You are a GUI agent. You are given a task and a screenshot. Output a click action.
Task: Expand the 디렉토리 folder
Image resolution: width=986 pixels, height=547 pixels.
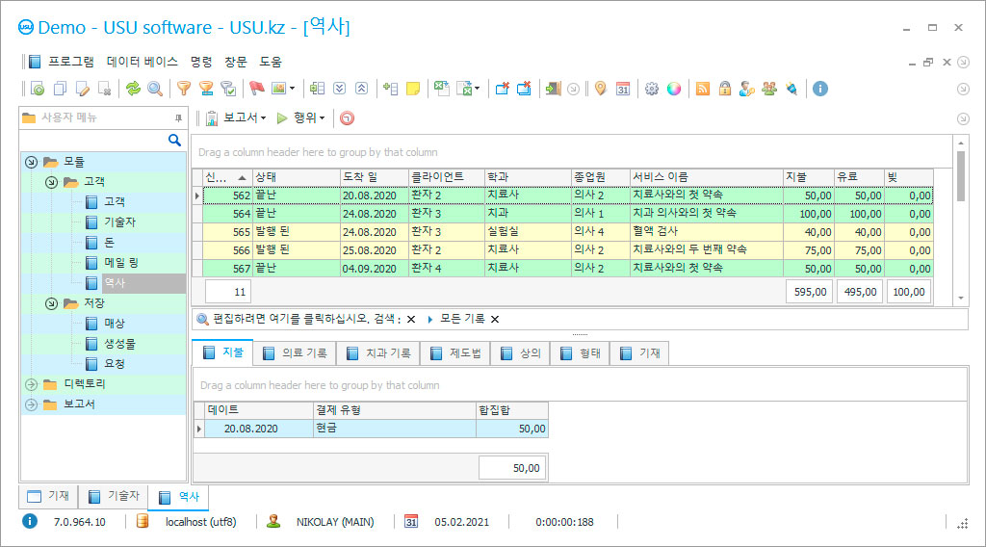[31, 384]
